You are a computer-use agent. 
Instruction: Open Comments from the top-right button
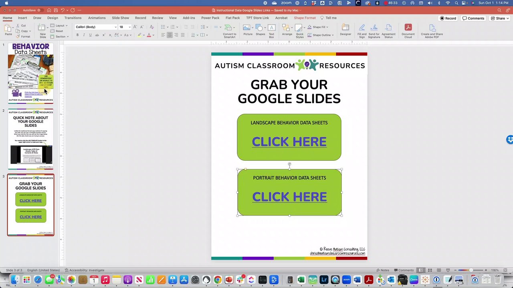pos(473,18)
